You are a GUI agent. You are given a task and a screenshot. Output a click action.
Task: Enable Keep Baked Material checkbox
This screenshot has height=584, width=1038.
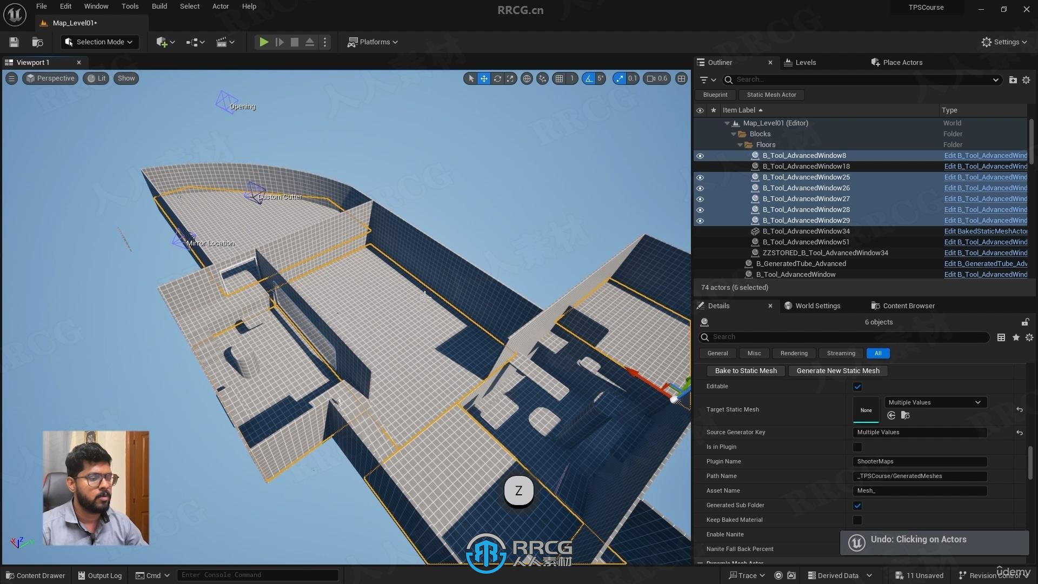point(857,520)
